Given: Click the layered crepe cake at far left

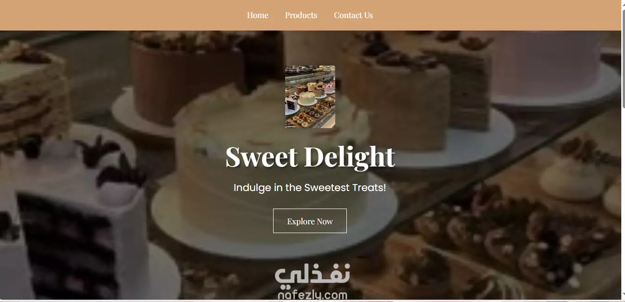Looking at the screenshot, I should 32,99.
